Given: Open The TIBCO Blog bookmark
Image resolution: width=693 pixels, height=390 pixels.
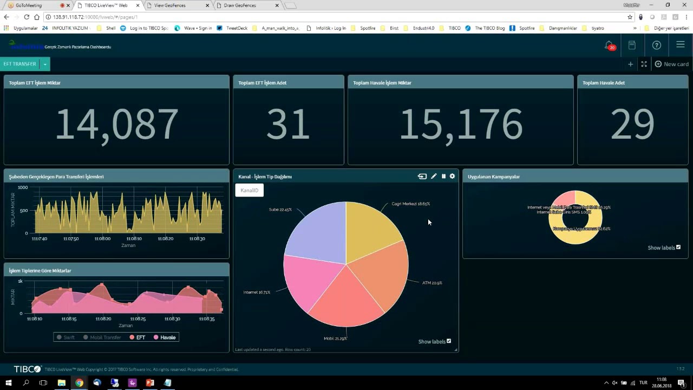Looking at the screenshot, I should pos(485,28).
